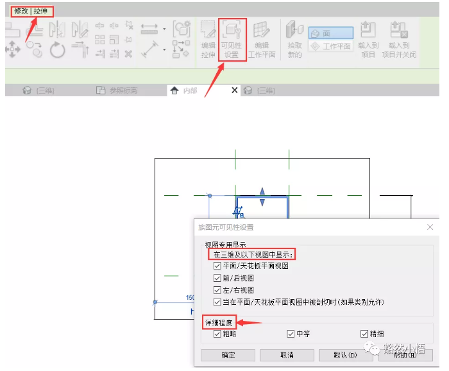Toggle 精细 detail level checkbox
This screenshot has height=371, width=449.
click(364, 334)
